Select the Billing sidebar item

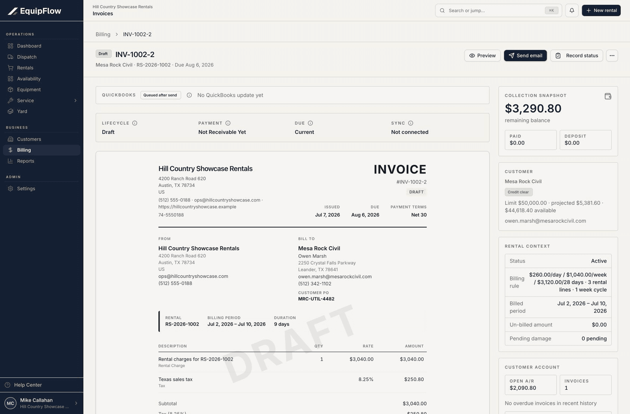pyautogui.click(x=41, y=150)
